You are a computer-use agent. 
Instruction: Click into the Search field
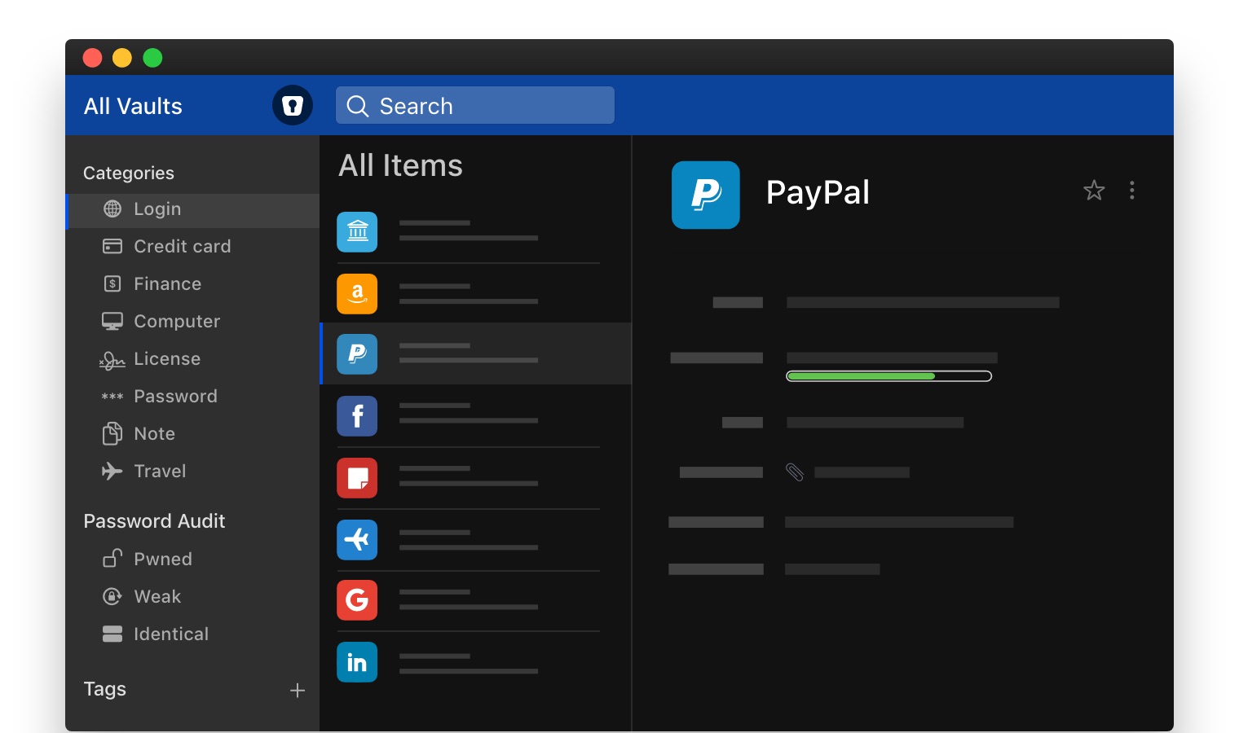475,106
